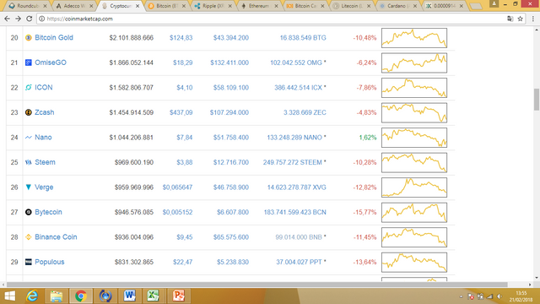Open the Bytecoin 7-day price graph

click(x=414, y=212)
